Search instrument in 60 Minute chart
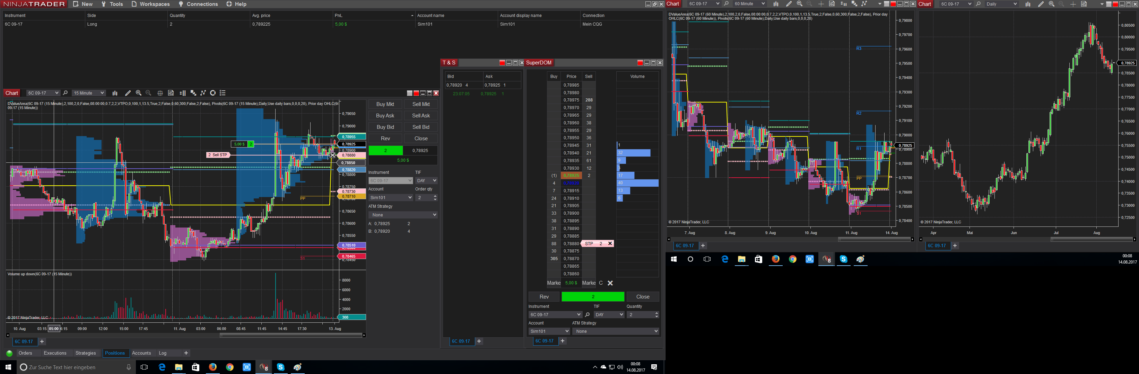1139x374 pixels. [727, 4]
